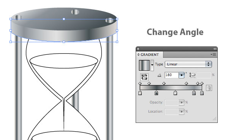Image resolution: width=228 pixels, height=140 pixels.
Task: Select the leftmost gradient color stop
Action: point(140,93)
